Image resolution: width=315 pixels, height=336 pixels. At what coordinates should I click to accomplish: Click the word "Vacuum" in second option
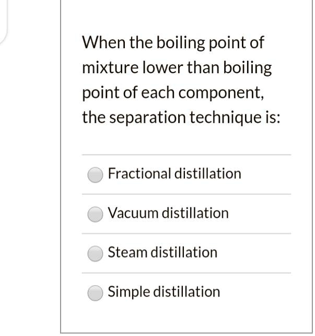(x=133, y=213)
